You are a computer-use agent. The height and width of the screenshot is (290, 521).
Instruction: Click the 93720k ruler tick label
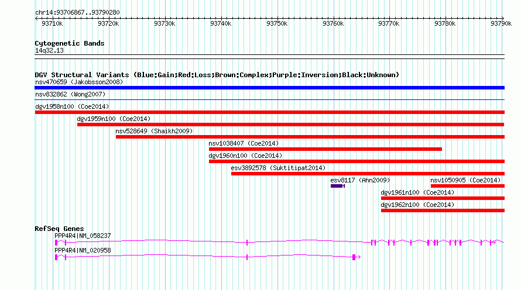[x=108, y=23]
